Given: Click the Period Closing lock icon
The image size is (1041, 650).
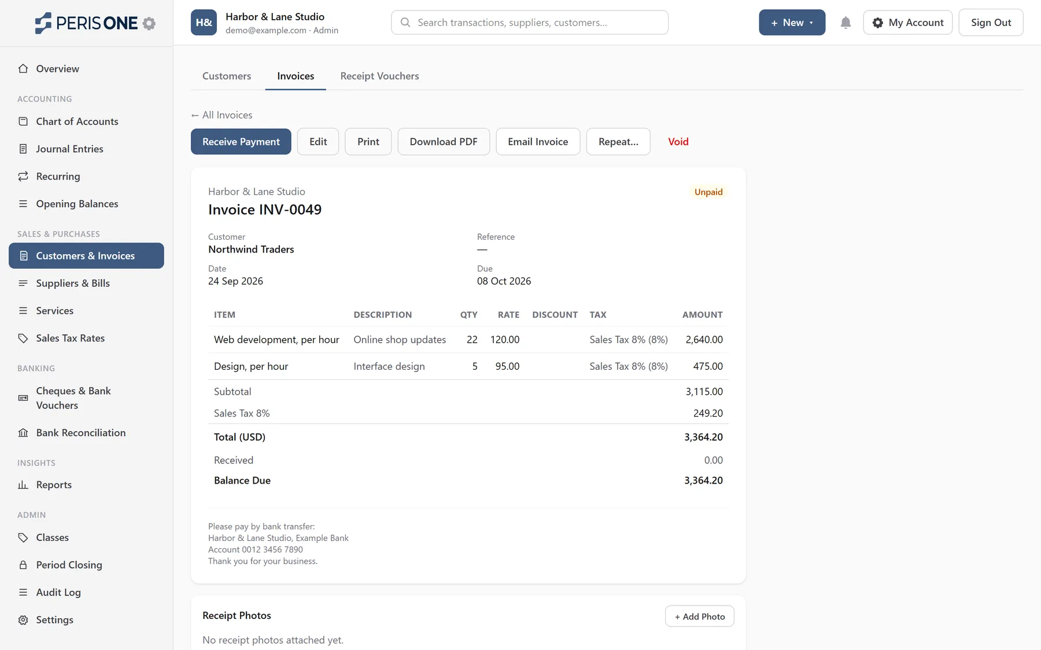Looking at the screenshot, I should click(23, 565).
